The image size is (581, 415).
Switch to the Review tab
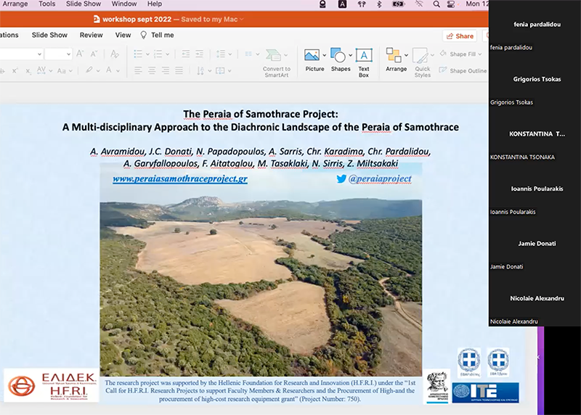coord(92,35)
